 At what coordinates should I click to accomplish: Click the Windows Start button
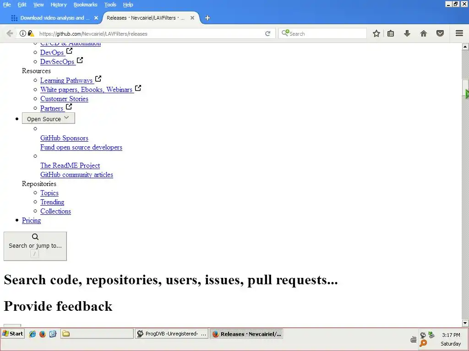point(12,334)
